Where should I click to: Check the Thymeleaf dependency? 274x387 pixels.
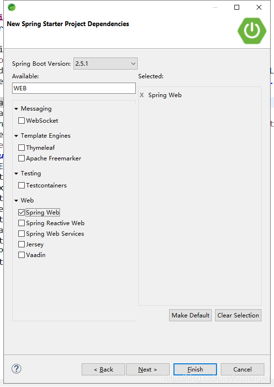(21, 147)
